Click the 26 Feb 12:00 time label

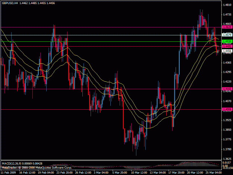coord(83,173)
